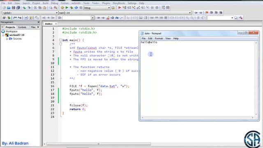The image size is (263, 148).
Task: Open Notepad's Format menu
Action: 159,39
